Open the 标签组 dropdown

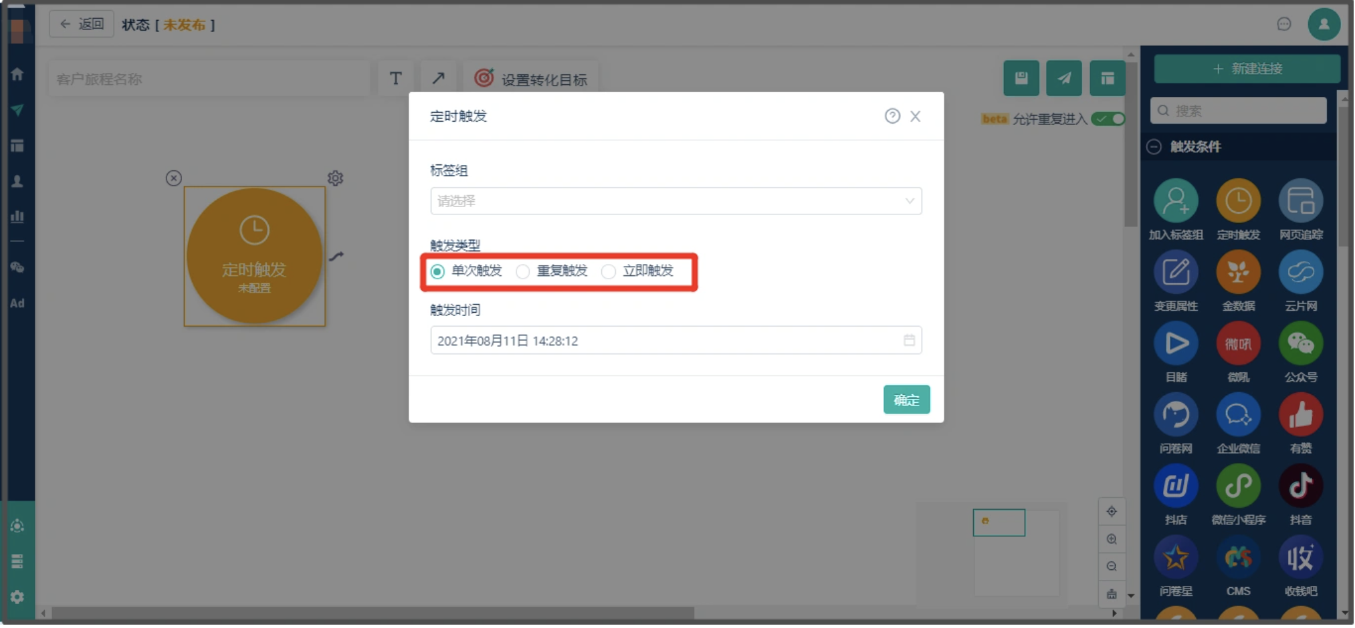coord(677,201)
